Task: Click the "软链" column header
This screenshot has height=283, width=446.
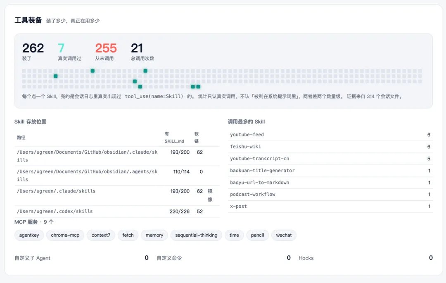Action: (197, 138)
